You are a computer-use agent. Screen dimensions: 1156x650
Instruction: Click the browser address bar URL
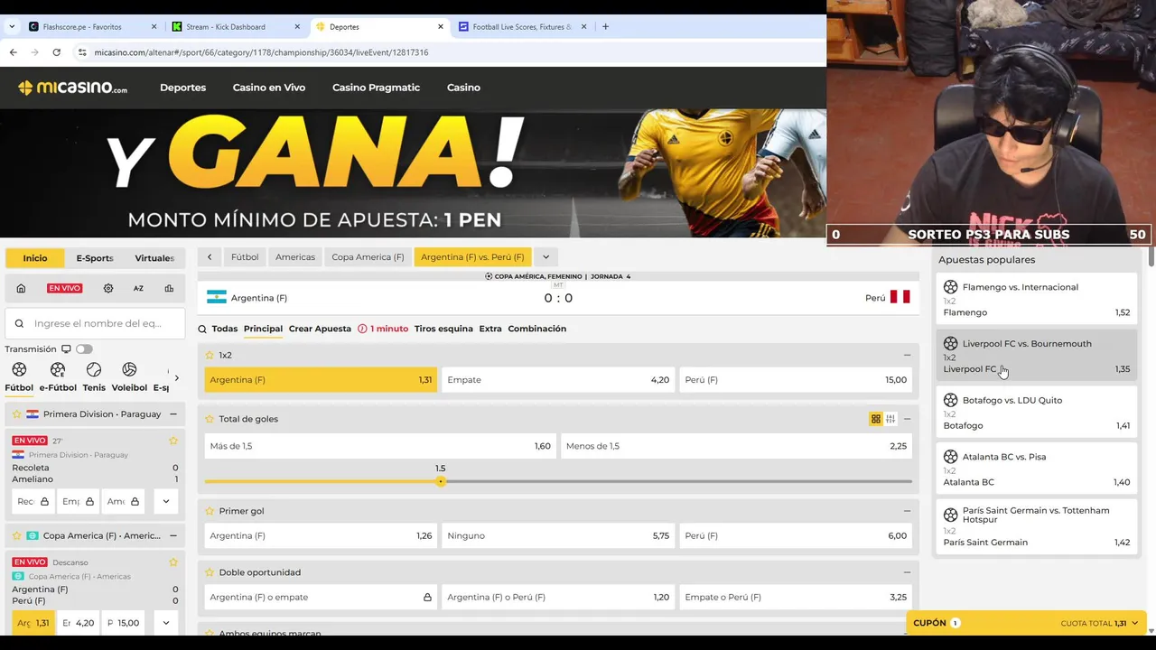[x=261, y=52]
